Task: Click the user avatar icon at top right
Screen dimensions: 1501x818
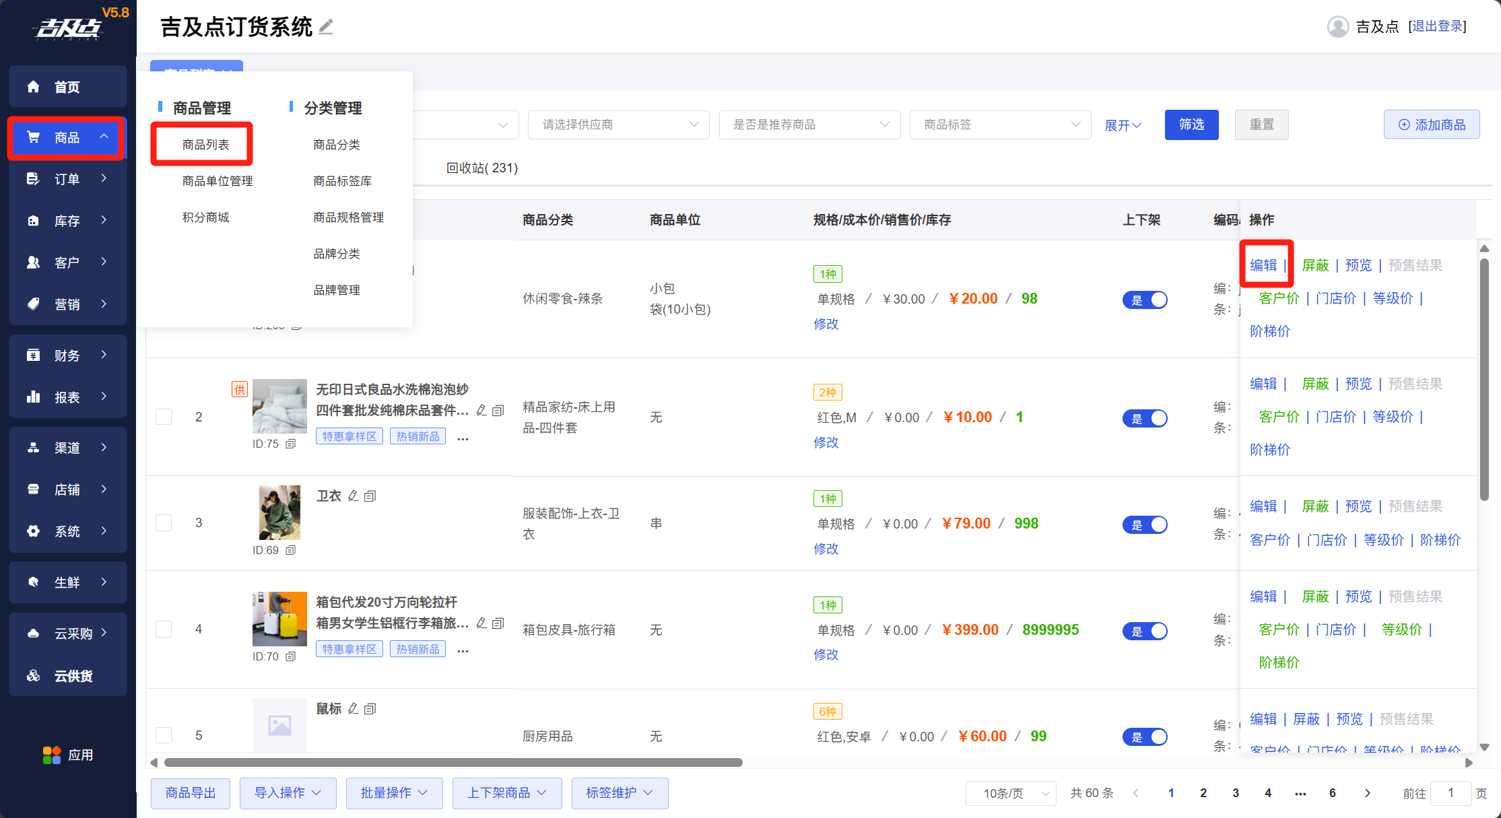Action: coord(1337,27)
